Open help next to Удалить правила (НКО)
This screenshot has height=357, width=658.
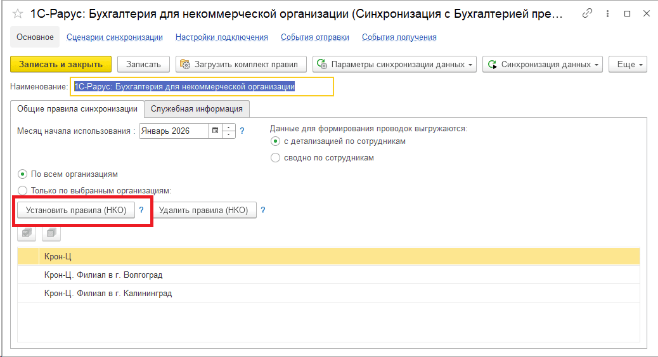coord(262,210)
